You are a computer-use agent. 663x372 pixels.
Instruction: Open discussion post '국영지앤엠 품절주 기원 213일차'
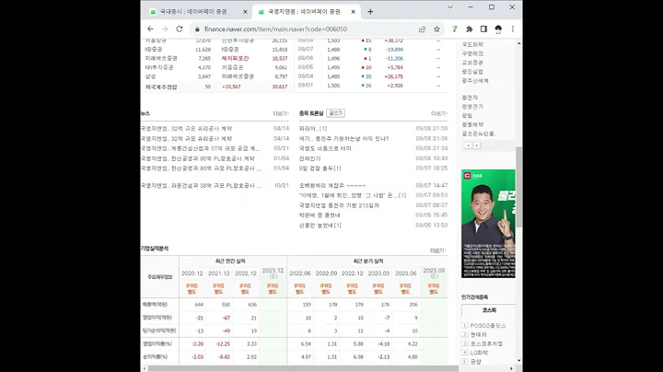coord(339,205)
